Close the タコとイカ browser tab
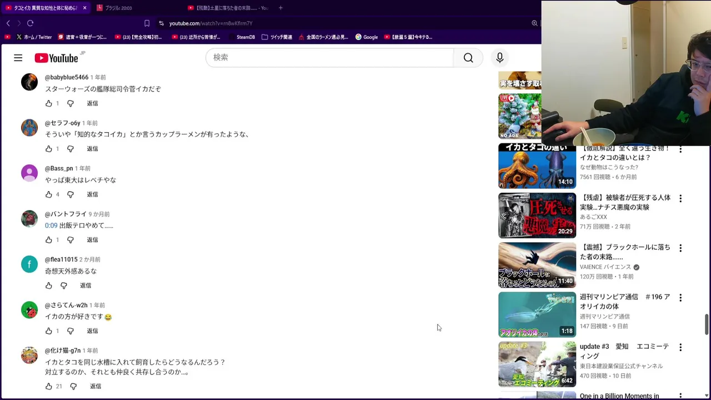The height and width of the screenshot is (400, 711). [84, 8]
